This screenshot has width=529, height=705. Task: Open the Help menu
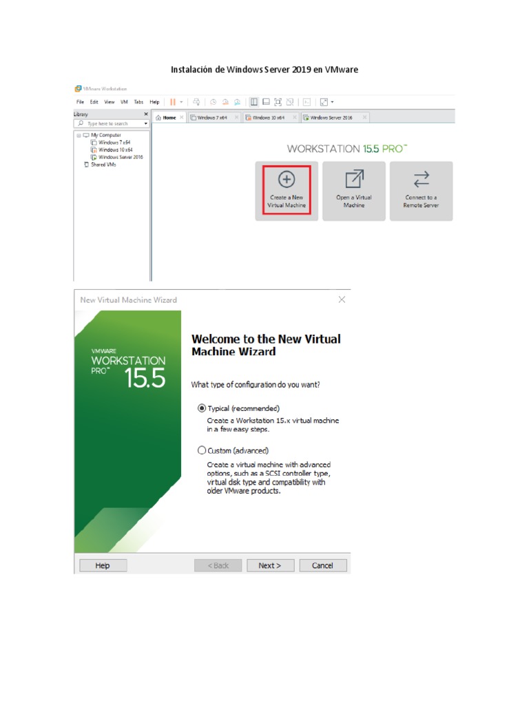pyautogui.click(x=154, y=102)
